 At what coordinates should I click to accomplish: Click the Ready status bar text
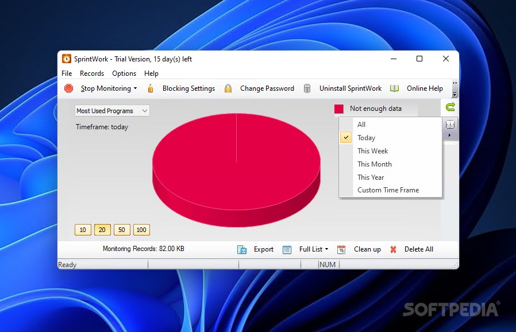point(67,265)
